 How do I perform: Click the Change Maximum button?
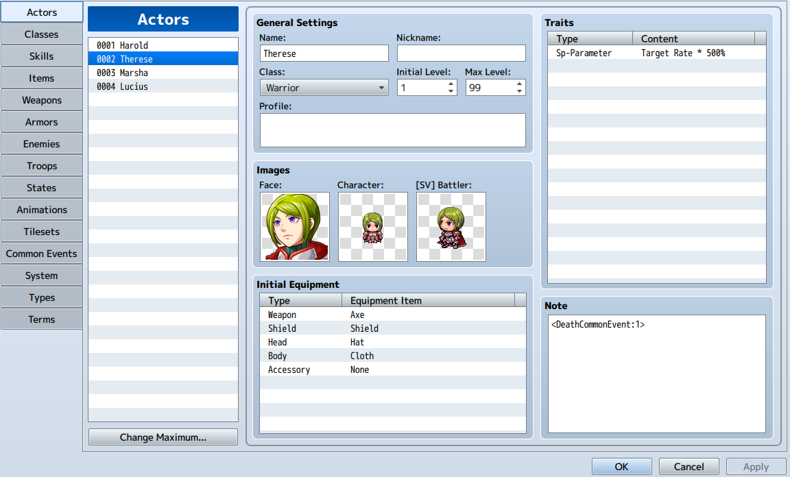[x=163, y=437]
